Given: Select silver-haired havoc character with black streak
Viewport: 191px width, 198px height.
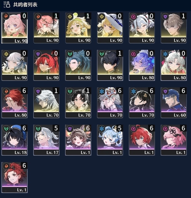Looking at the screenshot, I should (x=142, y=28).
